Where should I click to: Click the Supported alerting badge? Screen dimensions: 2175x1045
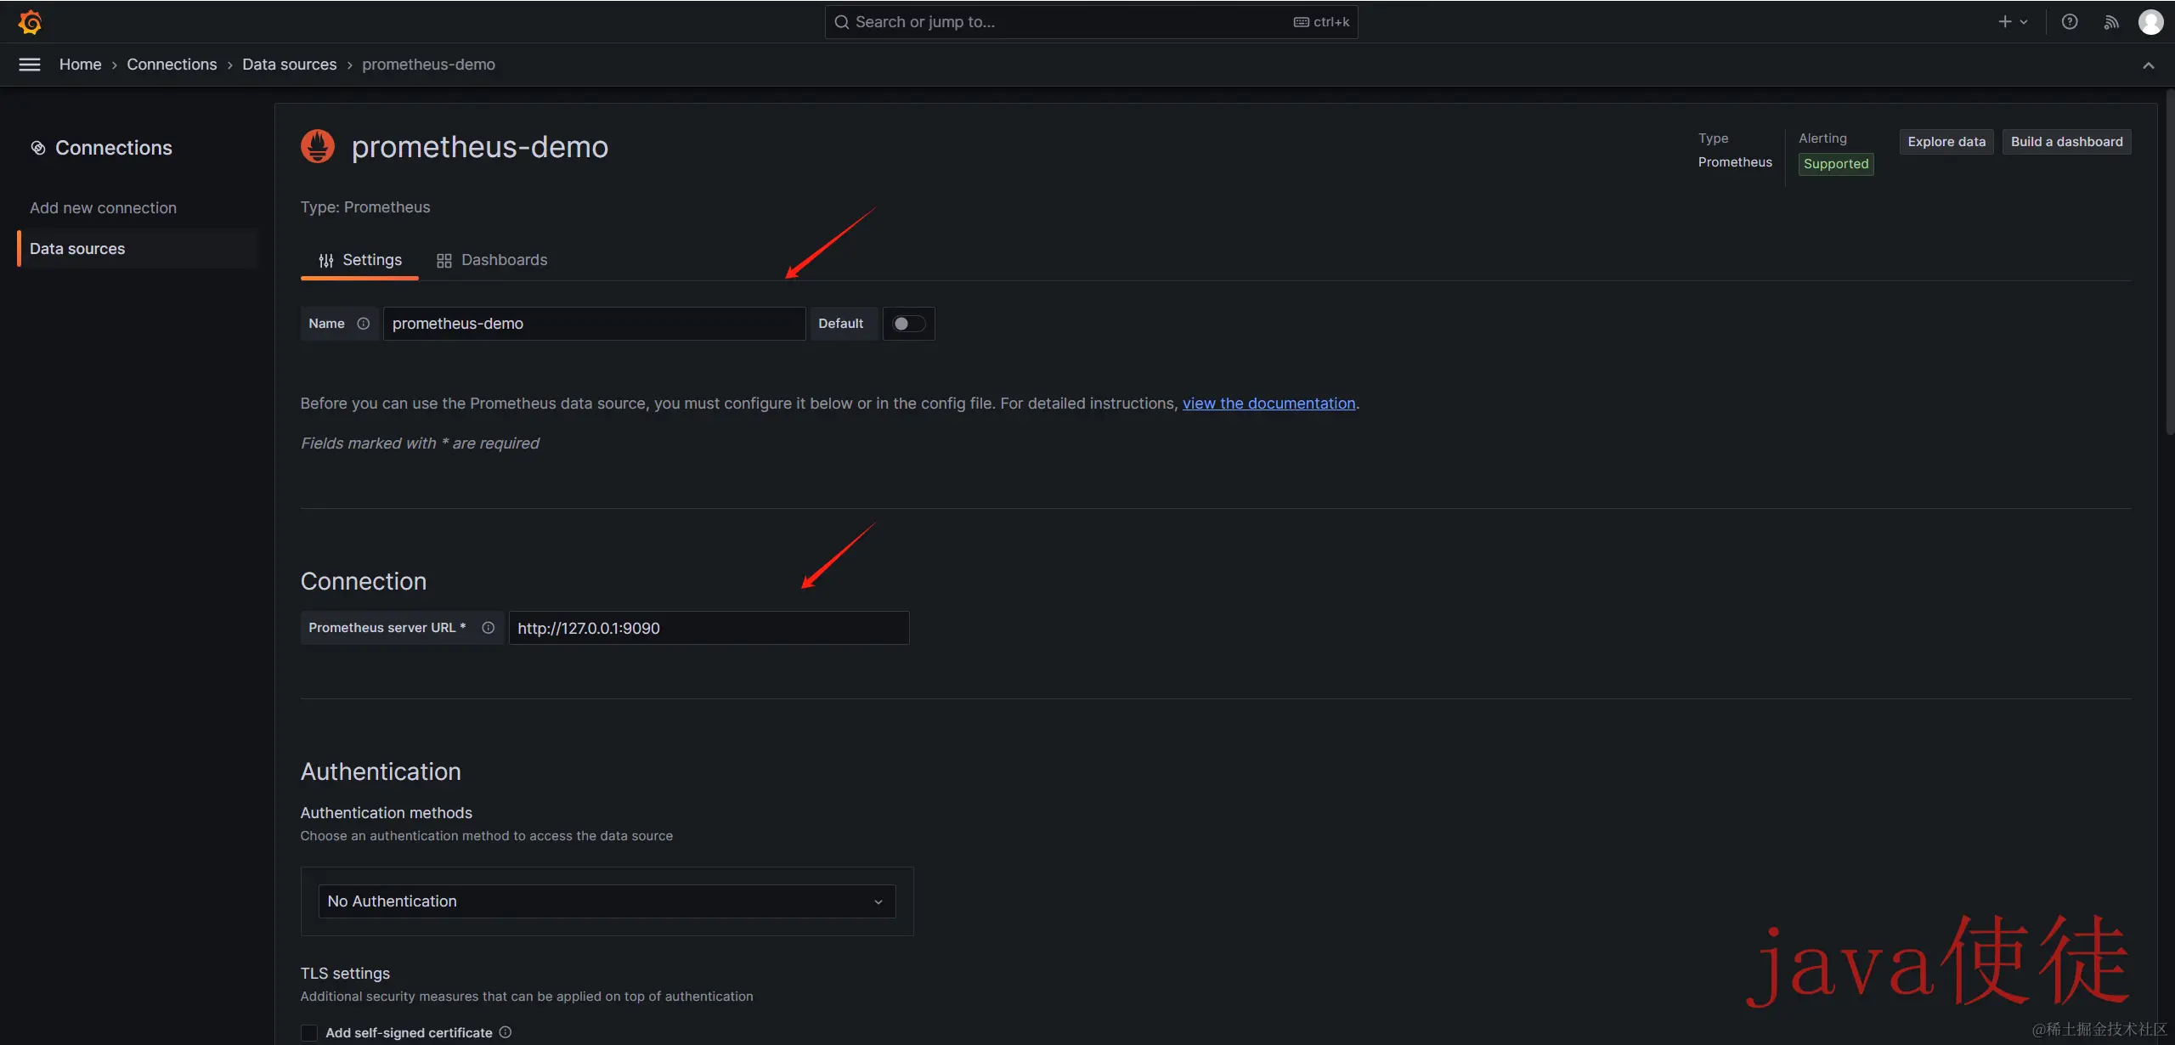click(x=1836, y=164)
